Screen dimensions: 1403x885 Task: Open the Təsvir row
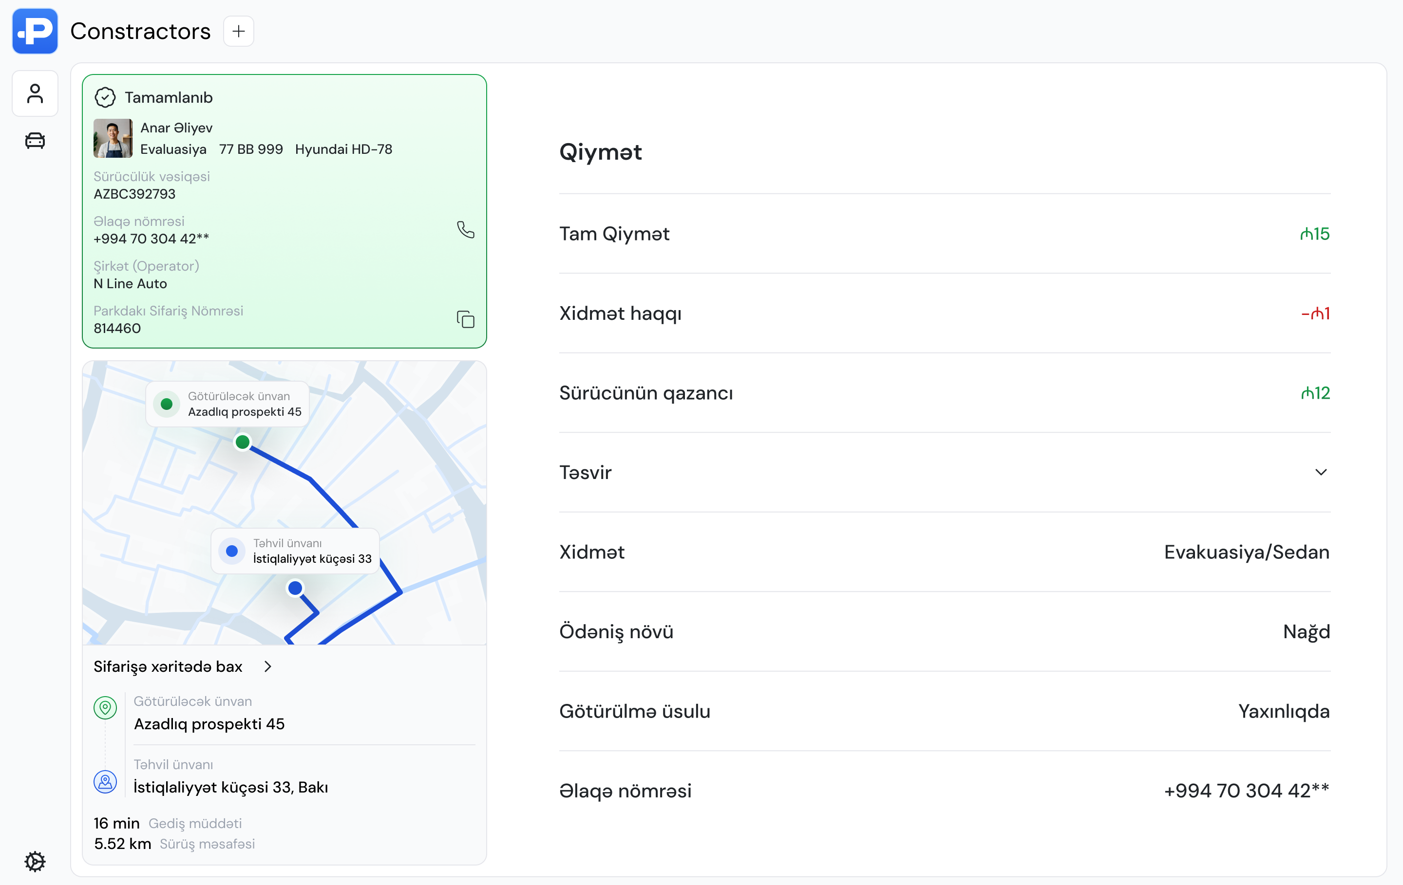586,472
